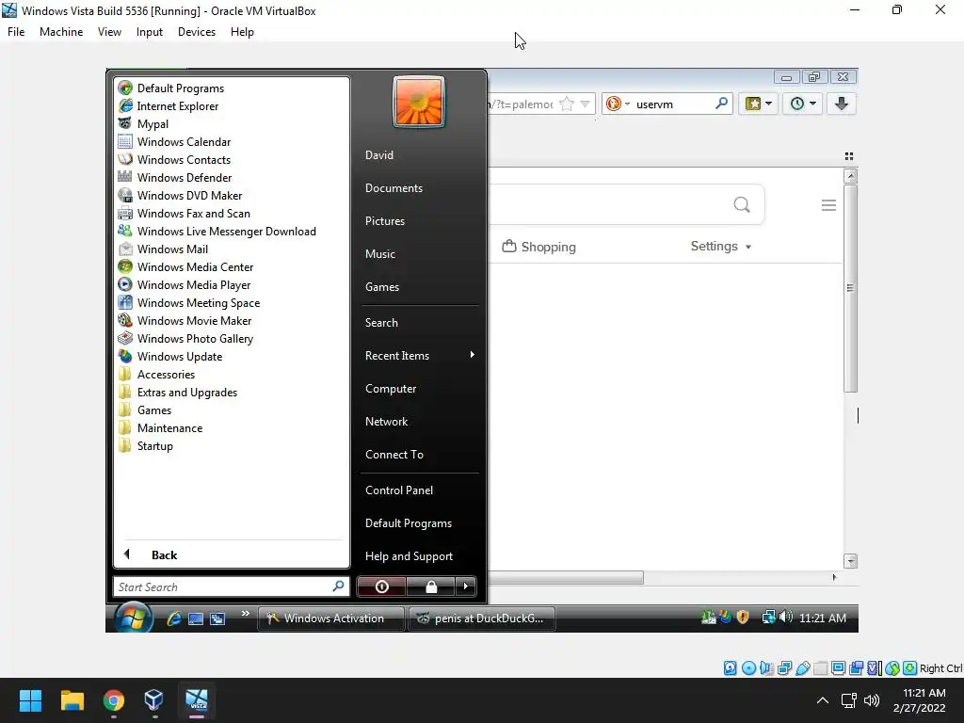Open Connect To
Screen dimensions: 964x723
click(x=394, y=455)
